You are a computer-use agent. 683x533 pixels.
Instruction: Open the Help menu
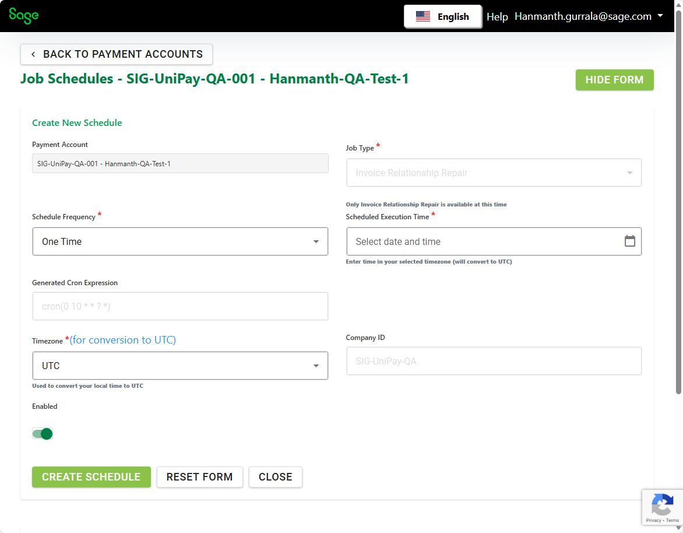[497, 16]
